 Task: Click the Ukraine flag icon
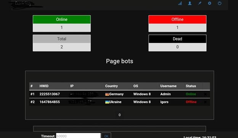click(107, 102)
